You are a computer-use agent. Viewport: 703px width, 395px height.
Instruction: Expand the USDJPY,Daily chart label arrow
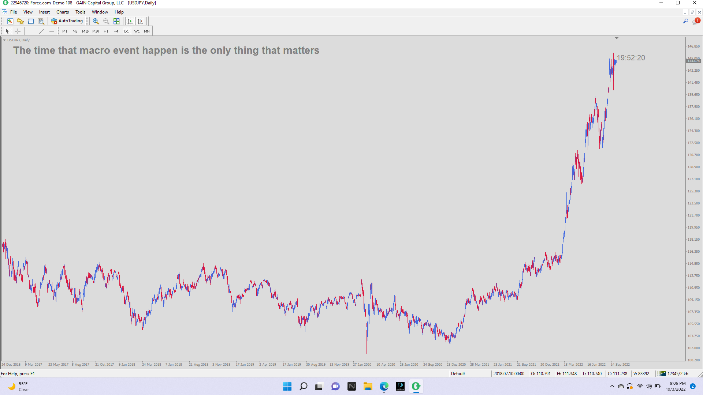coord(4,40)
